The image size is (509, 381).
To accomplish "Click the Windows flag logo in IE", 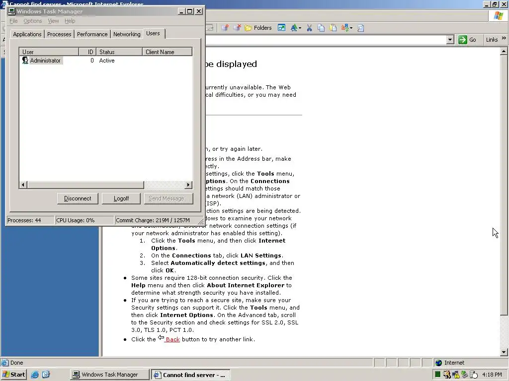I will (x=498, y=15).
